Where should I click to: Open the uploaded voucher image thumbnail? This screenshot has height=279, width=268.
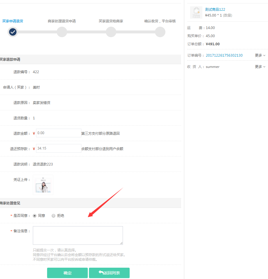43,185
